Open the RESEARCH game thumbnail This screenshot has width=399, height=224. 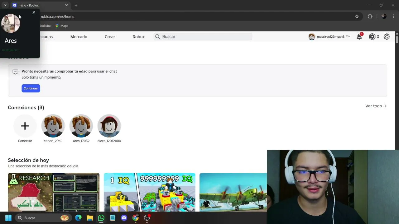54,192
